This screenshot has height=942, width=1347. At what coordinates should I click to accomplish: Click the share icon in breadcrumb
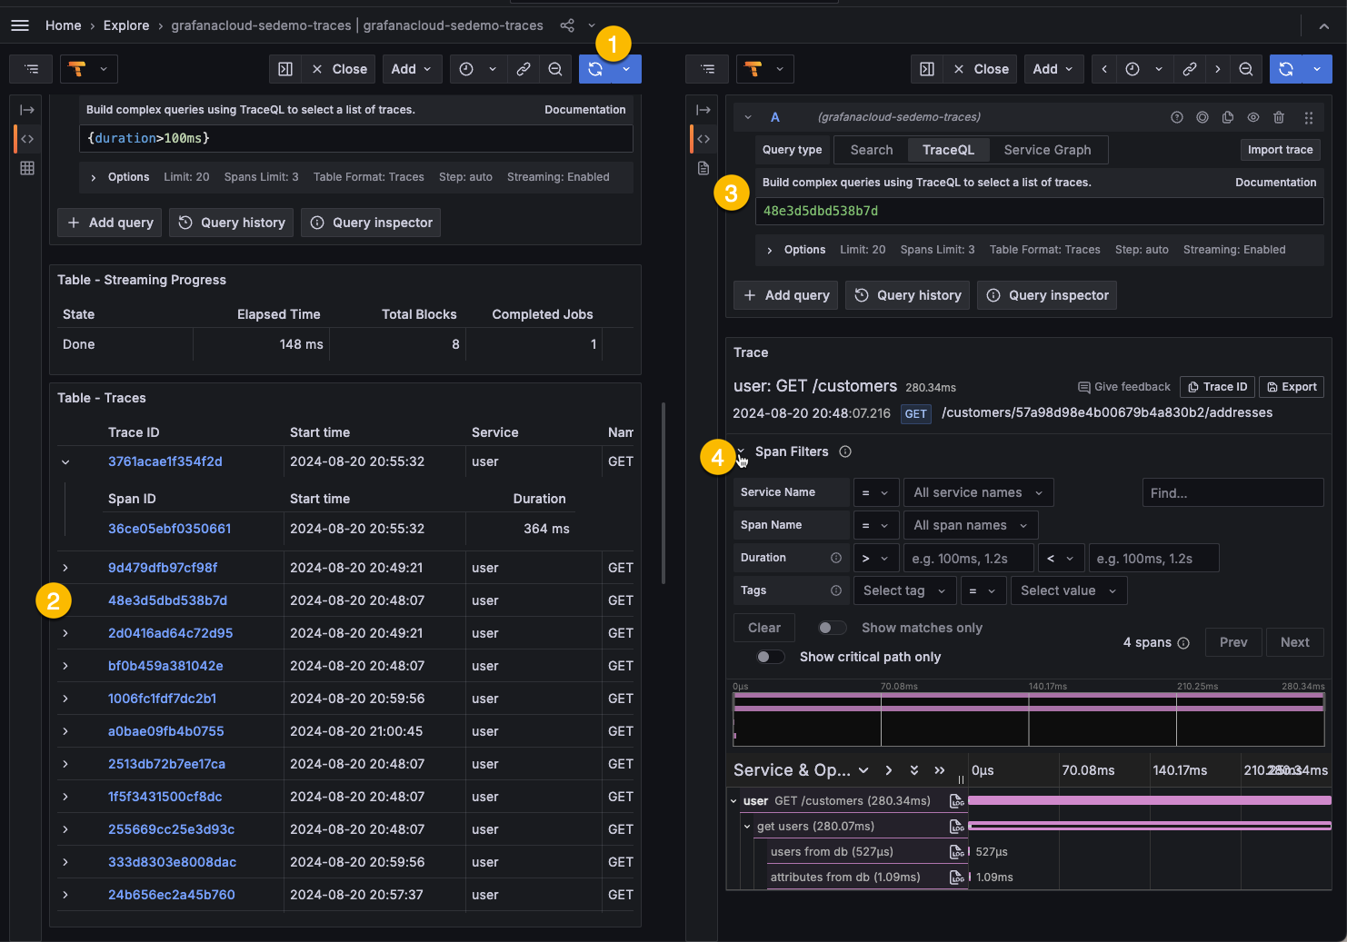pos(567,25)
